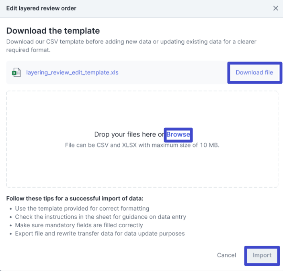283x271 pixels.
Task: Click the Browse link to pick files
Action: pos(178,134)
